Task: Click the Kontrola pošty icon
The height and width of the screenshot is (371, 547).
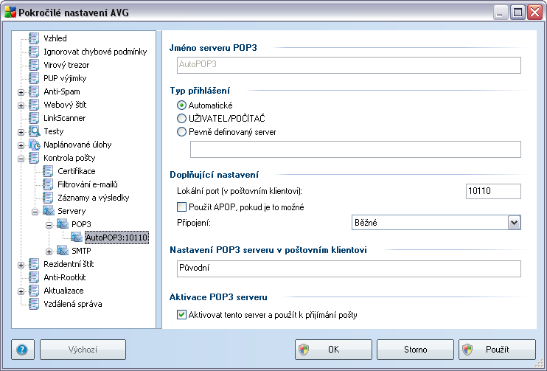Action: 34,158
